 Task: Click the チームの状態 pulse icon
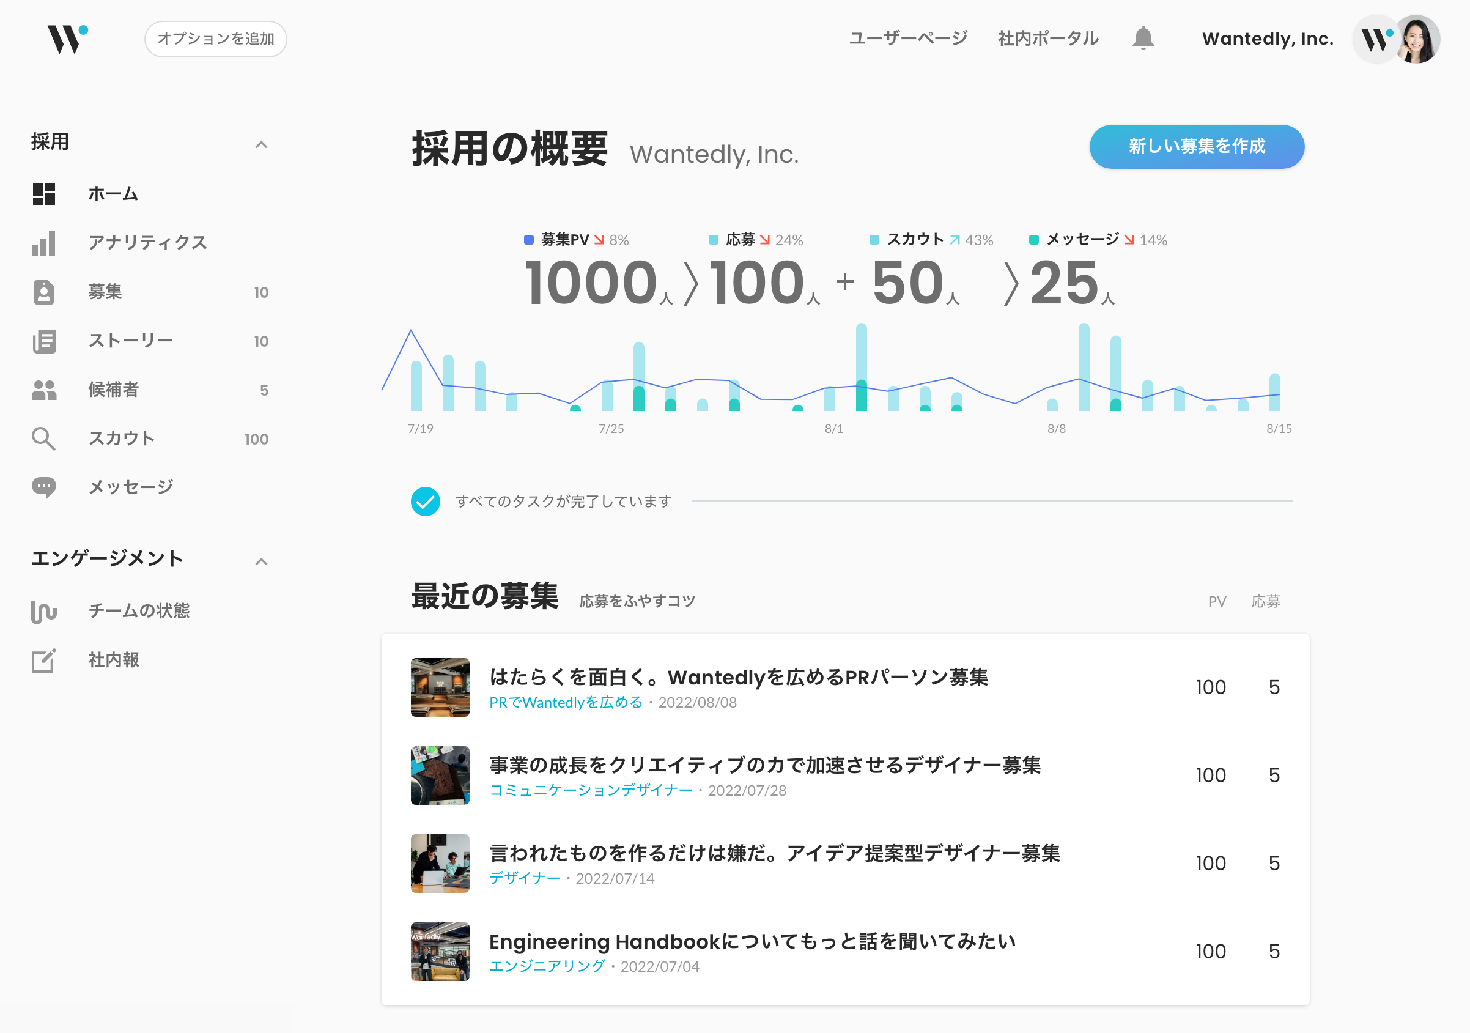click(x=44, y=612)
